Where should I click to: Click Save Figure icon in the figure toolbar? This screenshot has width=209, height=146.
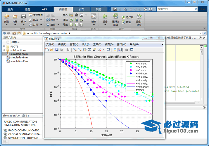coord(57,50)
